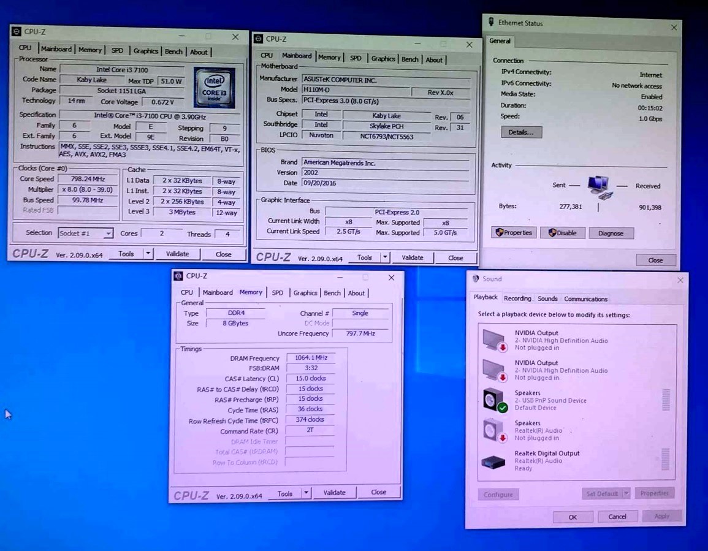The width and height of the screenshot is (708, 551).
Task: Open the SPD tab in Memory window
Action: point(278,293)
